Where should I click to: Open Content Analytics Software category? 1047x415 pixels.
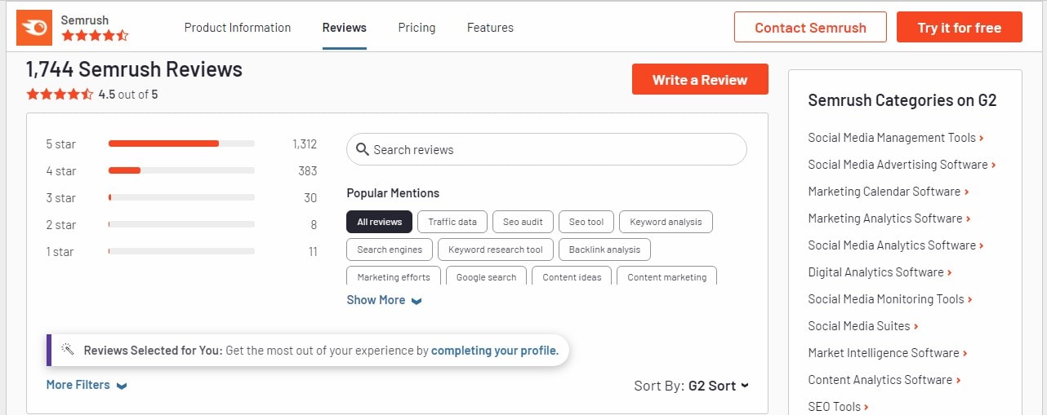[x=884, y=380]
